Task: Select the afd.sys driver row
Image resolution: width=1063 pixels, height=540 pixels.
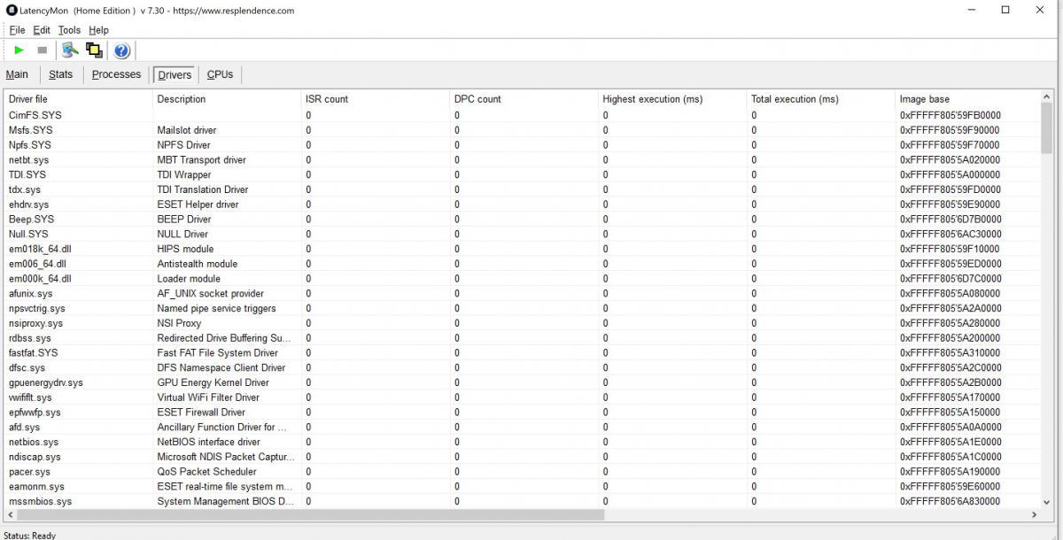Action: point(523,427)
